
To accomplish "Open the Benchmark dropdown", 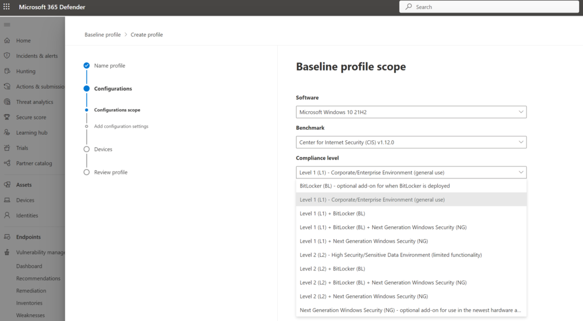I will click(411, 142).
